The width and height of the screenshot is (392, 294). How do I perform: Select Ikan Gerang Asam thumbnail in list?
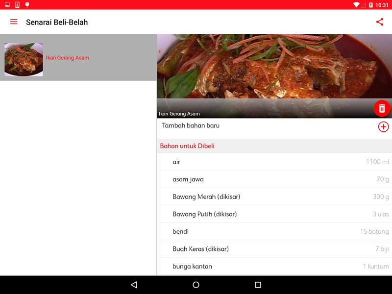click(x=24, y=59)
